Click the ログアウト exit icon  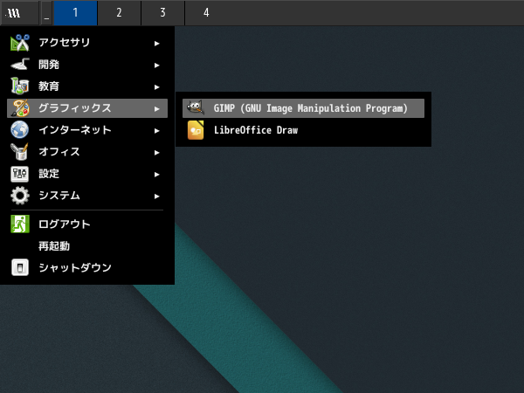(20, 224)
